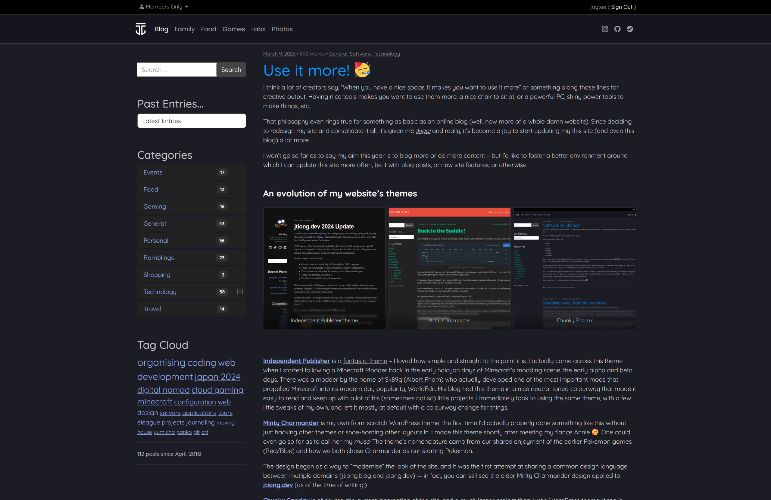Click the Use it more! post title
Image resolution: width=771 pixels, height=500 pixels.
(x=306, y=71)
